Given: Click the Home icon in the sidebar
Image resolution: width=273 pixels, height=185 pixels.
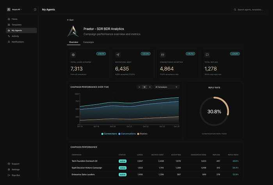Looking at the screenshot, I should 9,19.
